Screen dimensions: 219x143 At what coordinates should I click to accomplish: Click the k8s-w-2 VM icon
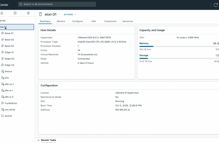pyautogui.click(x=3, y=97)
